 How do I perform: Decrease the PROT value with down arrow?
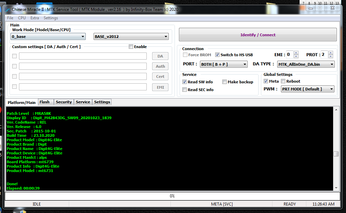click(330, 57)
